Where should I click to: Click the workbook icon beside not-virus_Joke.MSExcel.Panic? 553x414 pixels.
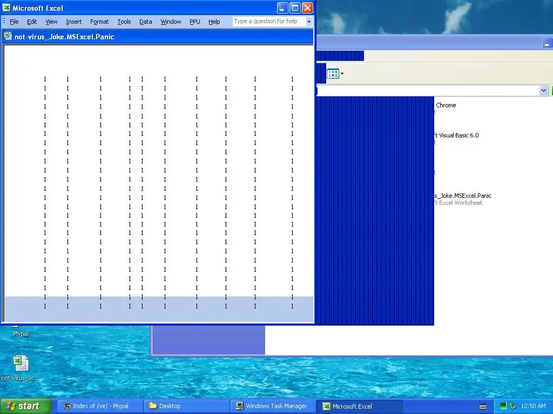click(8, 36)
